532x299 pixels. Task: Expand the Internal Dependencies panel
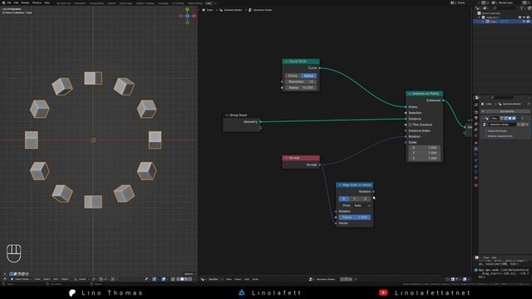pyautogui.click(x=500, y=136)
